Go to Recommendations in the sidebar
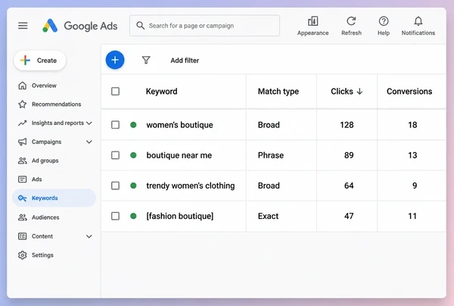454x306 pixels. click(57, 105)
